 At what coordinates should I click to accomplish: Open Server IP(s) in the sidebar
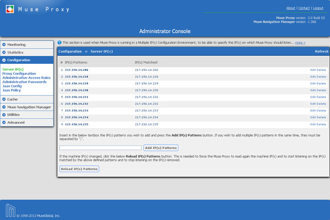coord(13,69)
